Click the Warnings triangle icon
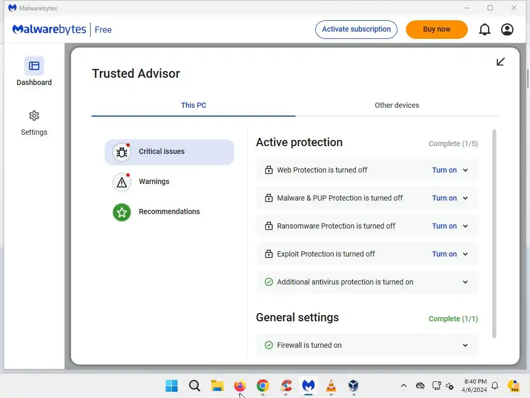This screenshot has width=530, height=398. pos(122,182)
